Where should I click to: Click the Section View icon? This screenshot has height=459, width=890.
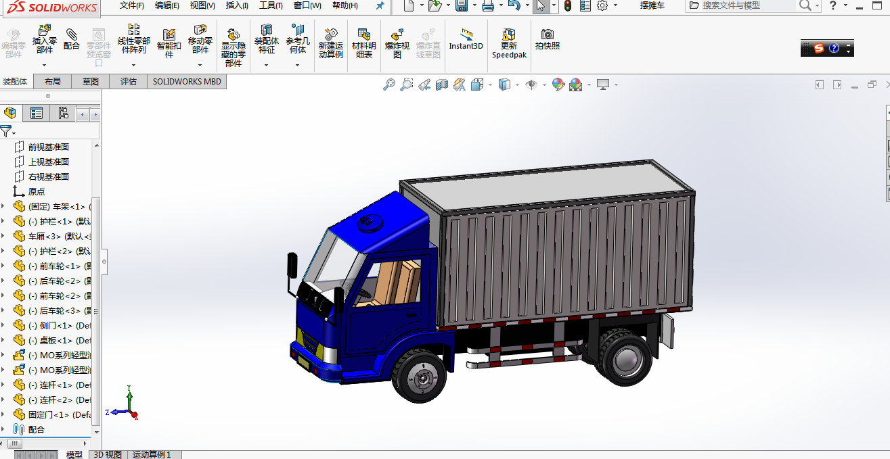tap(442, 84)
